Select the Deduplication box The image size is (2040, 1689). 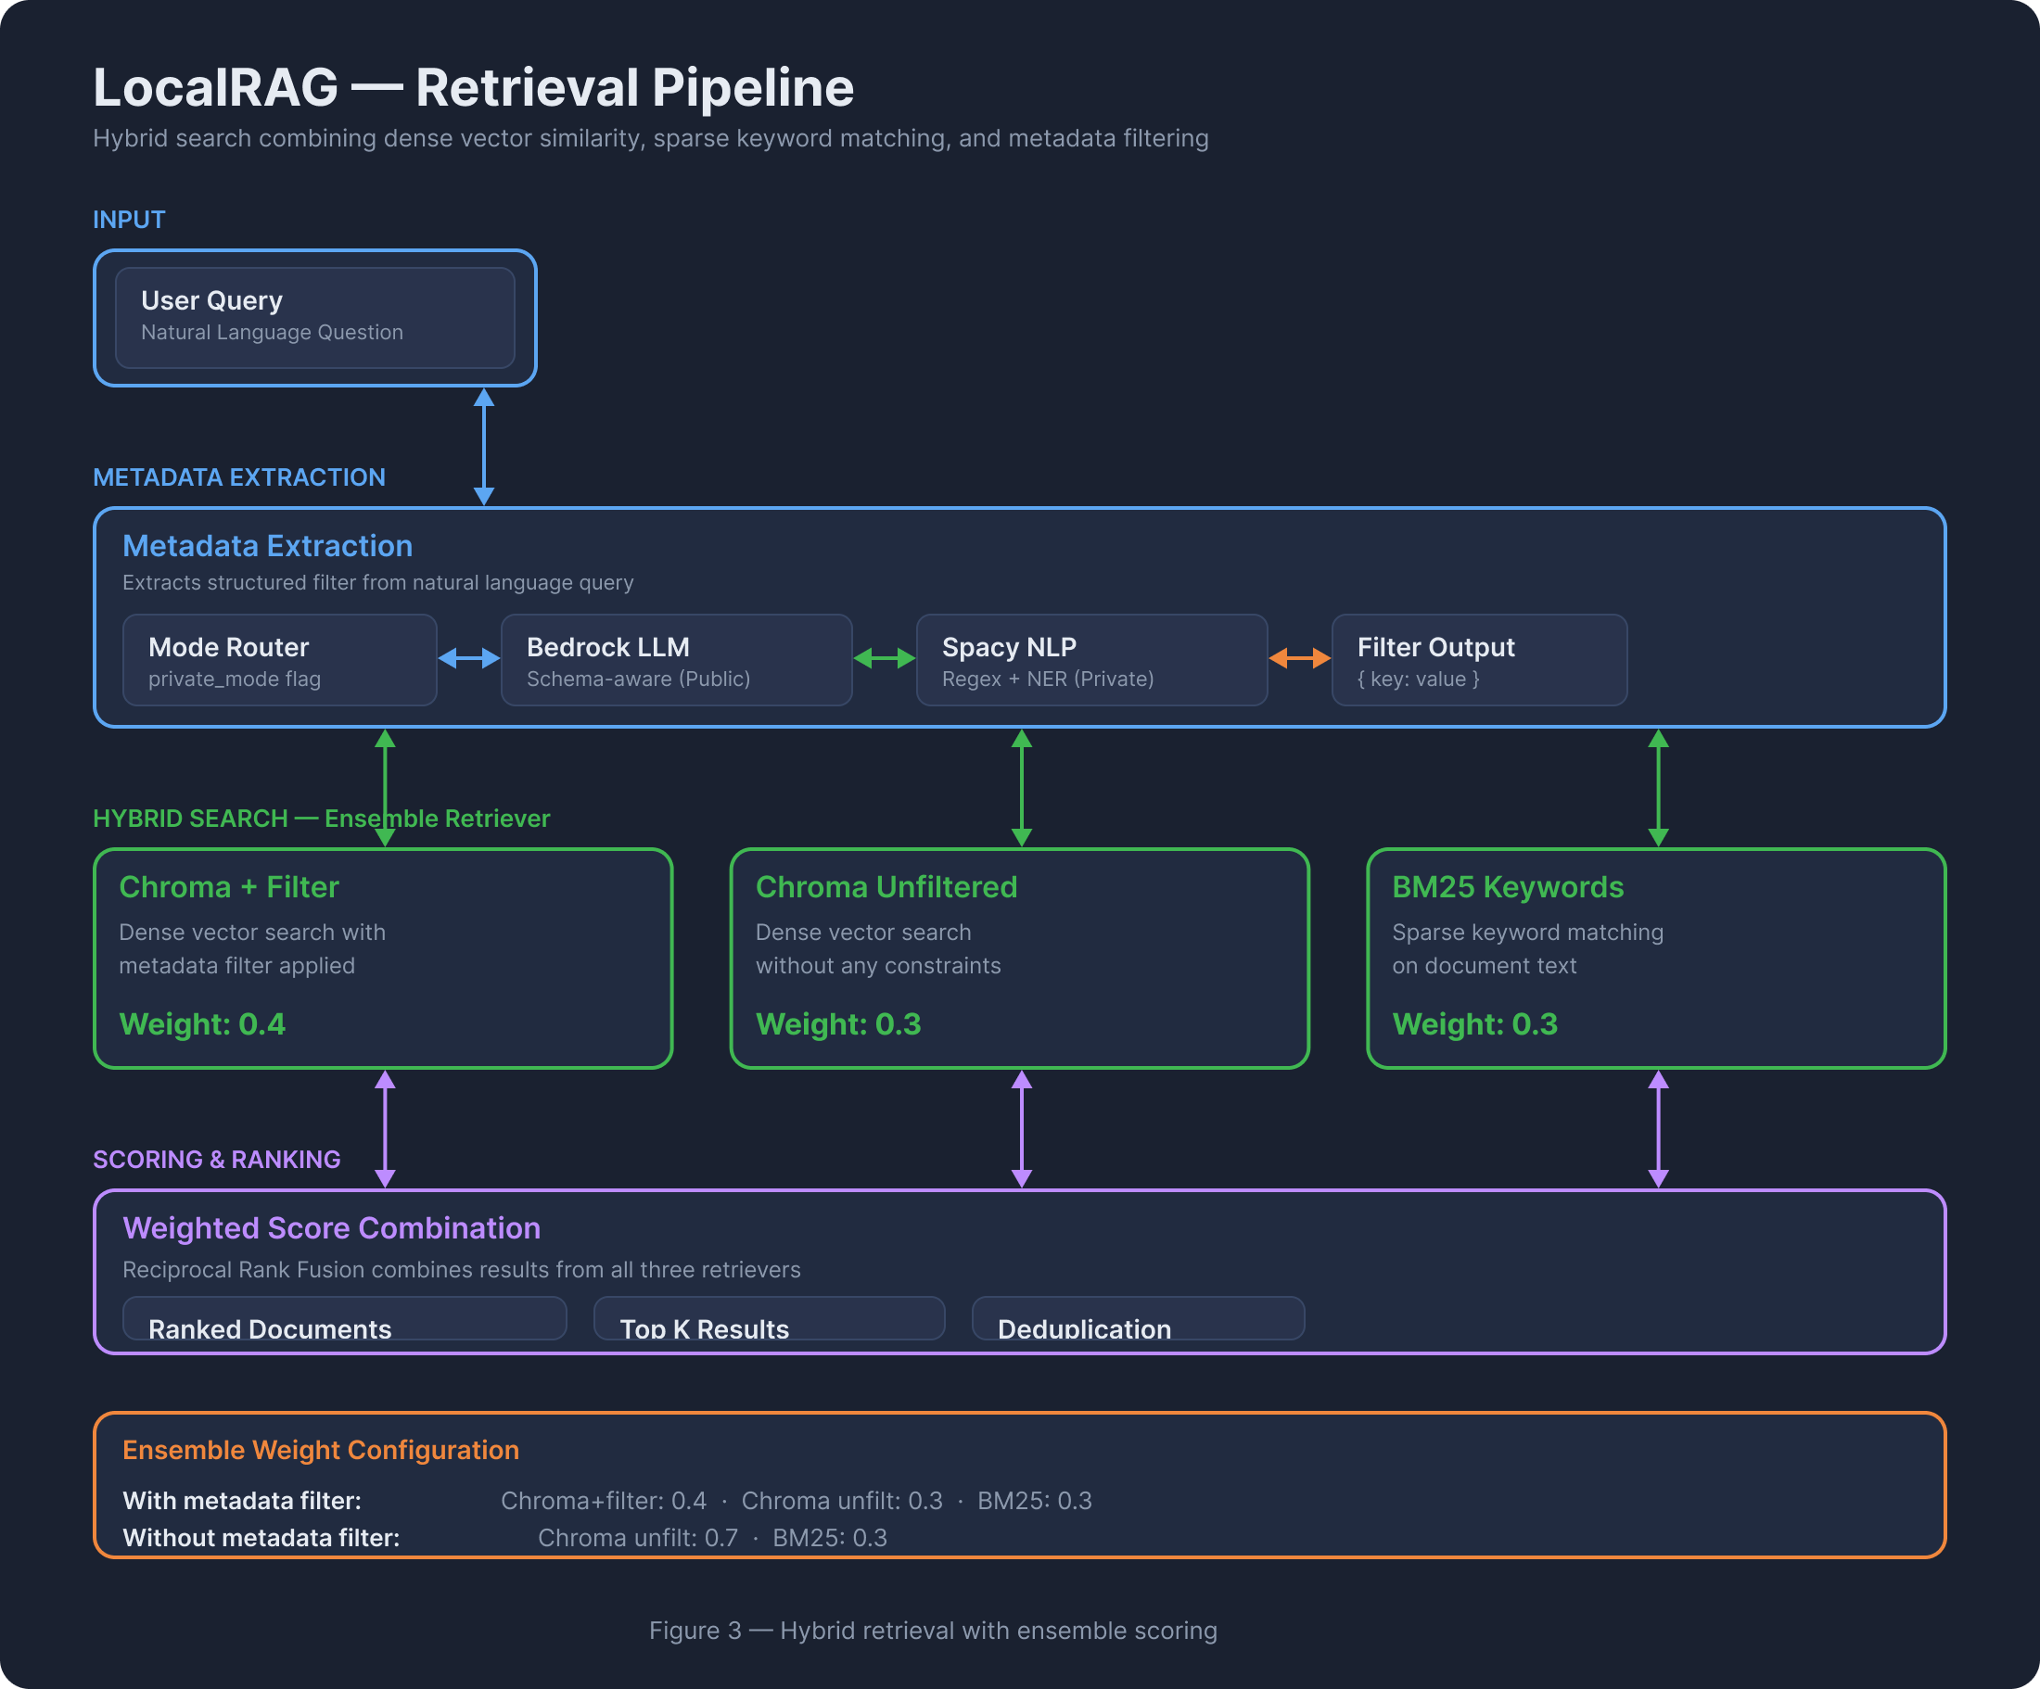click(1139, 1318)
